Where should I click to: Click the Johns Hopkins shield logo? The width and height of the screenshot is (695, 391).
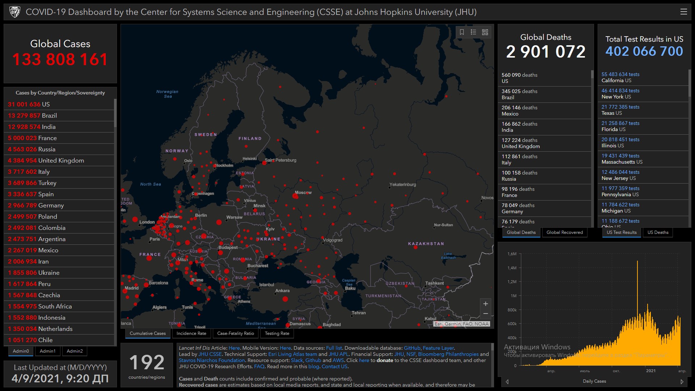(x=15, y=12)
